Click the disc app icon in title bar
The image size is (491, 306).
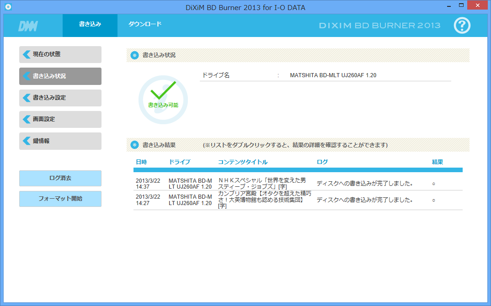coord(8,6)
